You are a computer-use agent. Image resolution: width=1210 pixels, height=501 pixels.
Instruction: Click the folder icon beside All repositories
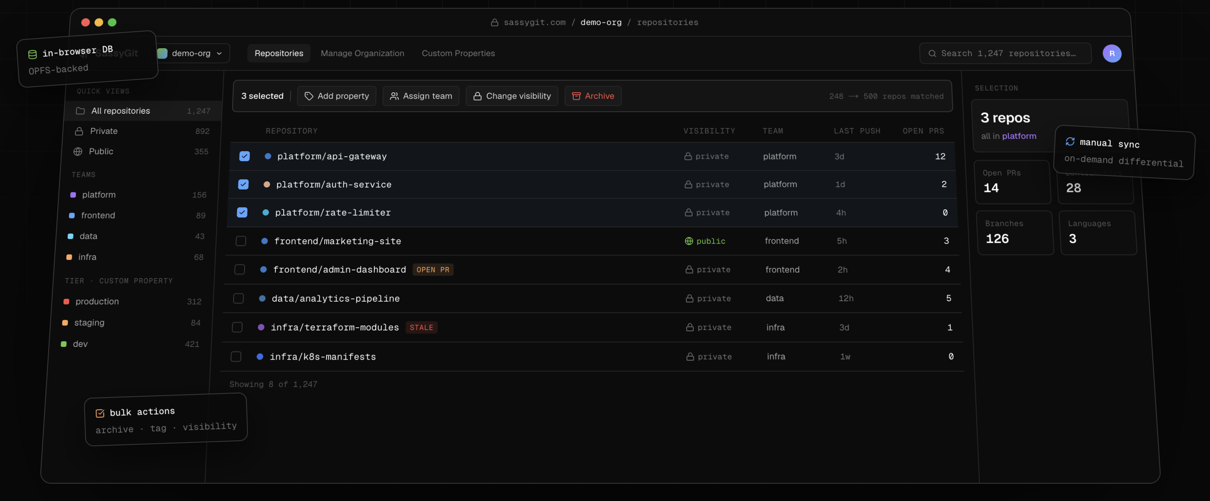[x=80, y=111]
